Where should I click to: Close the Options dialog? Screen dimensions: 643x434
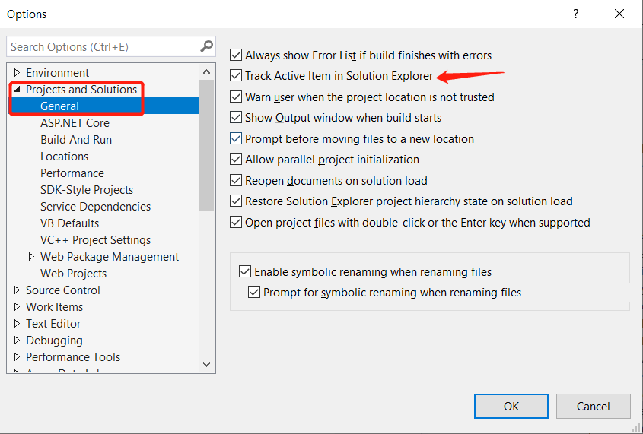619,14
